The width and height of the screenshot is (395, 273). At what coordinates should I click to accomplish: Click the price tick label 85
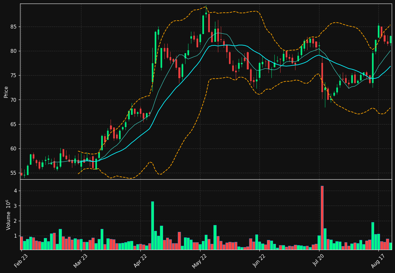(14, 27)
